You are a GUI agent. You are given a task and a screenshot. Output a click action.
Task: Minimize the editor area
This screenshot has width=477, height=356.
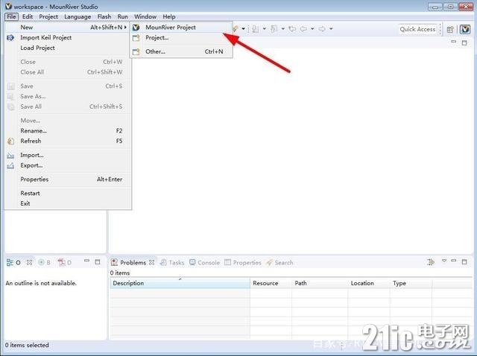tap(454, 42)
